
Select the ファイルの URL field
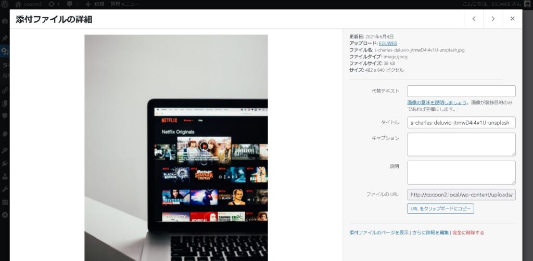pyautogui.click(x=461, y=195)
